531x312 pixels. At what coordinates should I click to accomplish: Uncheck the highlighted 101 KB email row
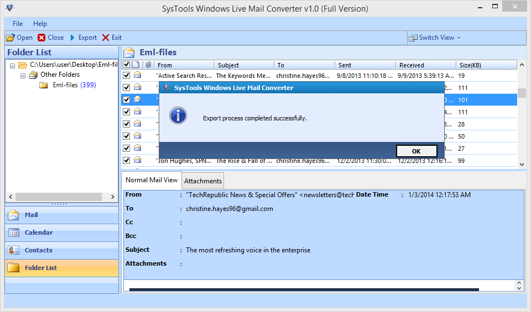126,100
